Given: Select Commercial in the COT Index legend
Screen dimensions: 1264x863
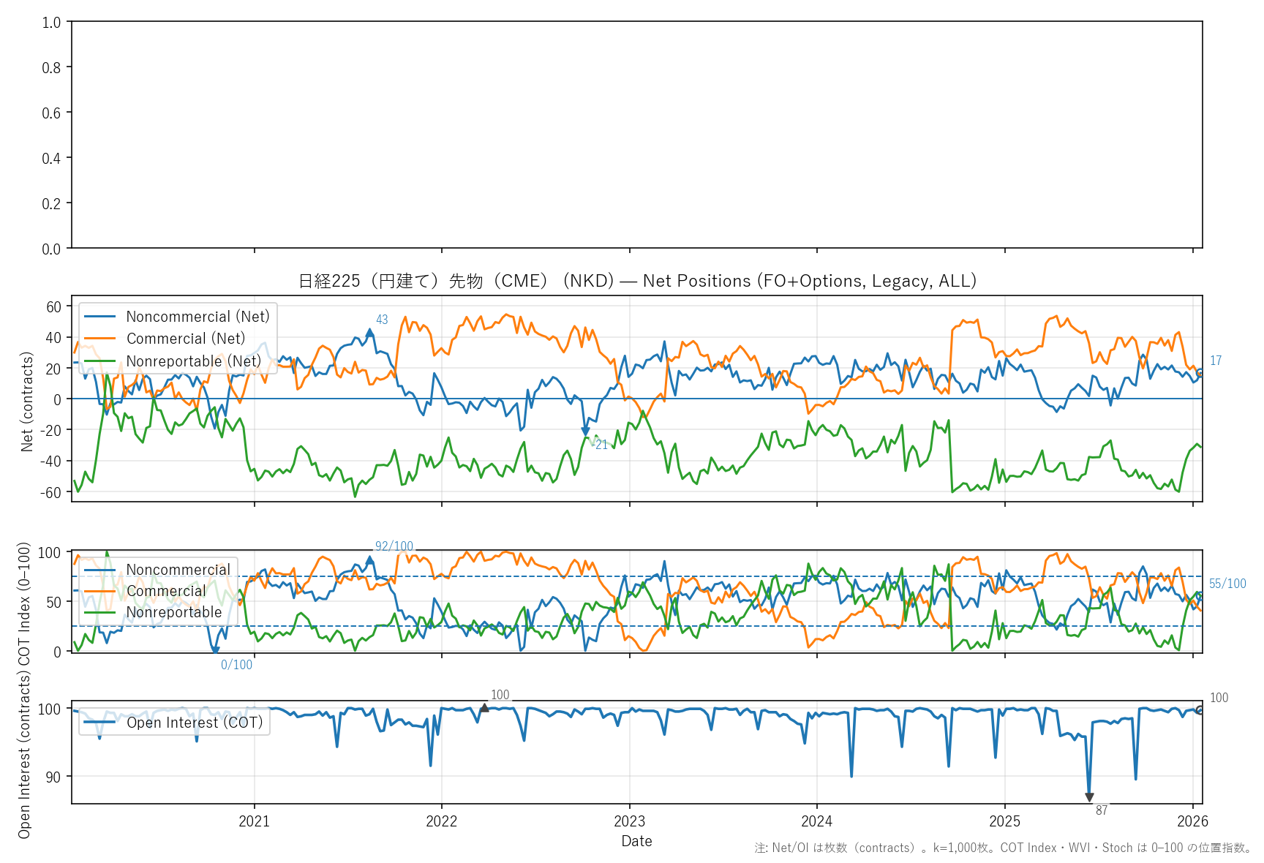Looking at the screenshot, I should [166, 591].
